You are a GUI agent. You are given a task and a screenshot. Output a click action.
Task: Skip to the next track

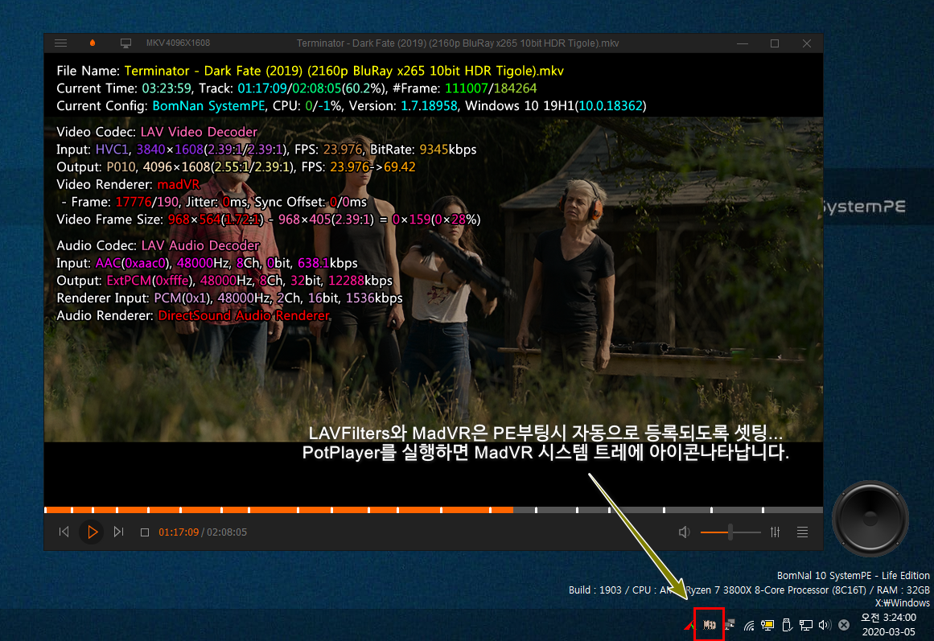tap(118, 532)
